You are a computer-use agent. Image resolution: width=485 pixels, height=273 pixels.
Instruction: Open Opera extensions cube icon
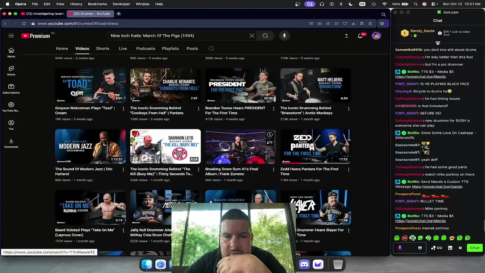tap(382, 24)
